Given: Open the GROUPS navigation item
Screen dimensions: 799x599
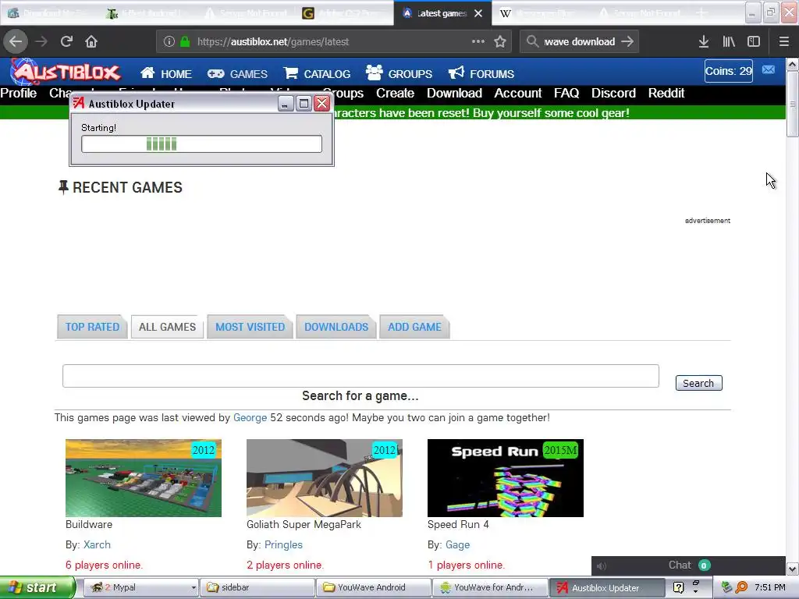Looking at the screenshot, I should 399,73.
